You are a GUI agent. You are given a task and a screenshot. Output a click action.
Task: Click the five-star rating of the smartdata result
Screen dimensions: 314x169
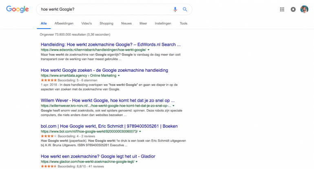(x=49, y=80)
